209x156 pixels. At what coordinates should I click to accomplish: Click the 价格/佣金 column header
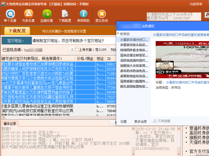(x=85, y=58)
